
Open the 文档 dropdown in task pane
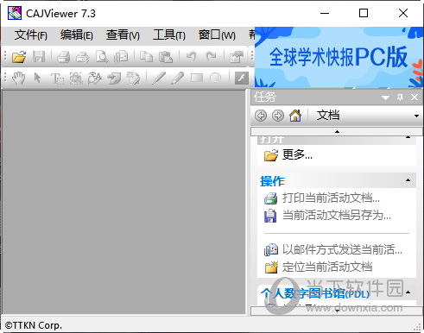click(x=416, y=116)
